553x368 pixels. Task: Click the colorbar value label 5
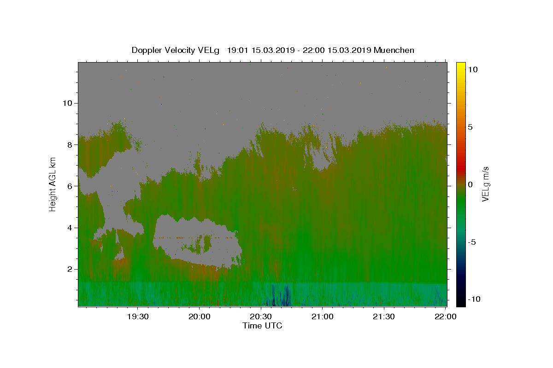(x=471, y=127)
